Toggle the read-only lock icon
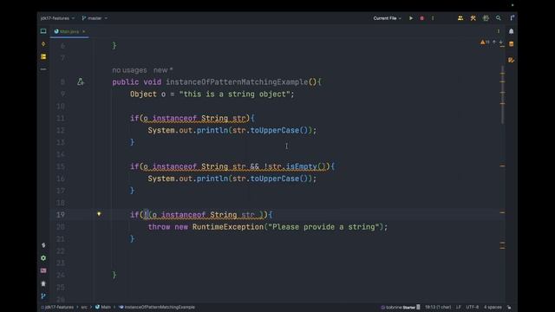 point(509,307)
